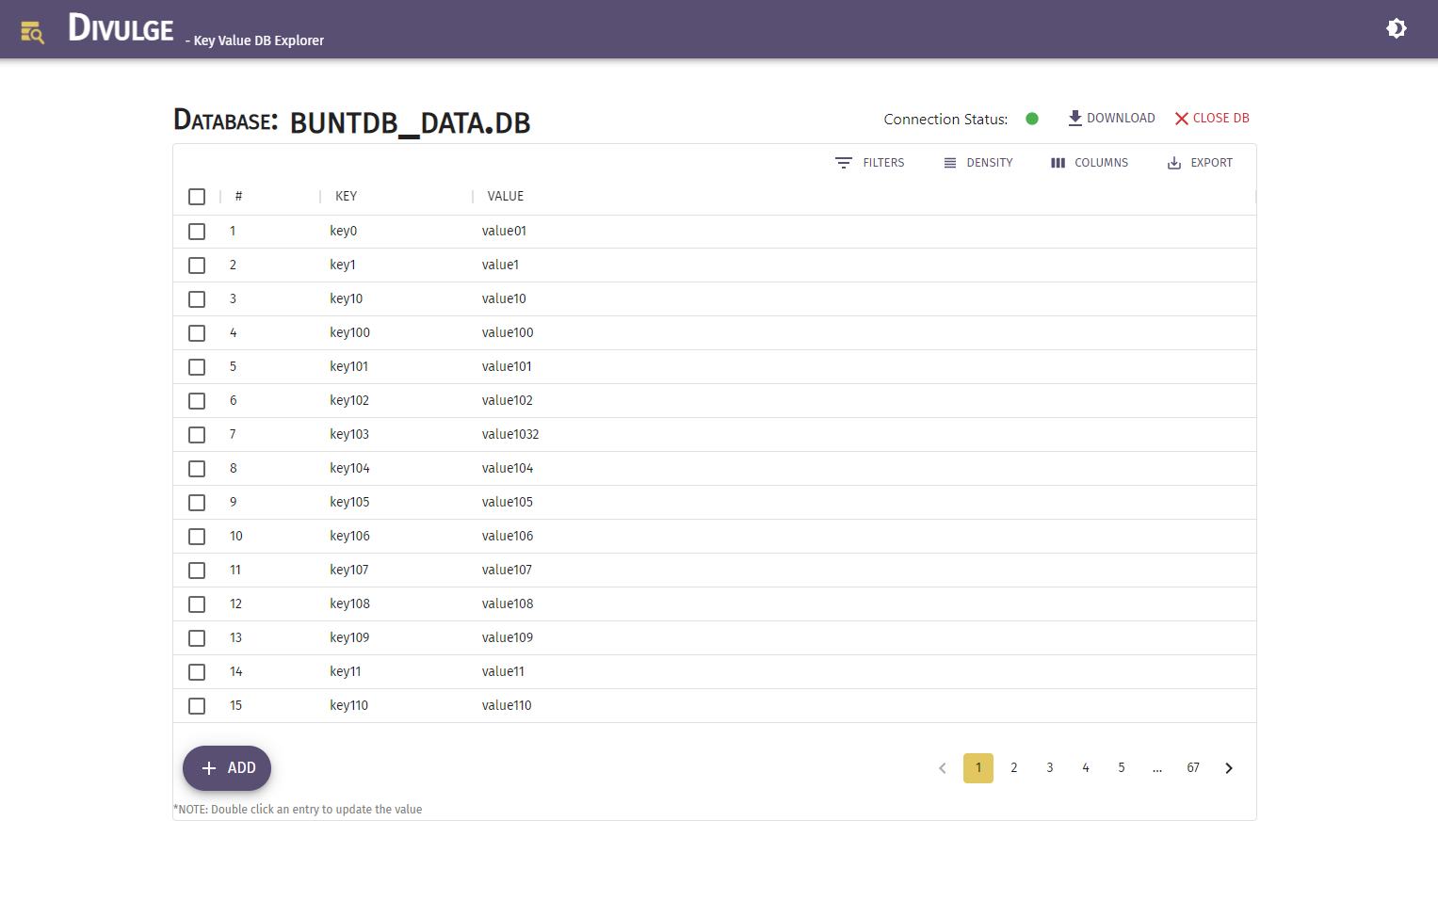This screenshot has width=1438, height=901.
Task: Click the value100 cell
Action: click(508, 333)
